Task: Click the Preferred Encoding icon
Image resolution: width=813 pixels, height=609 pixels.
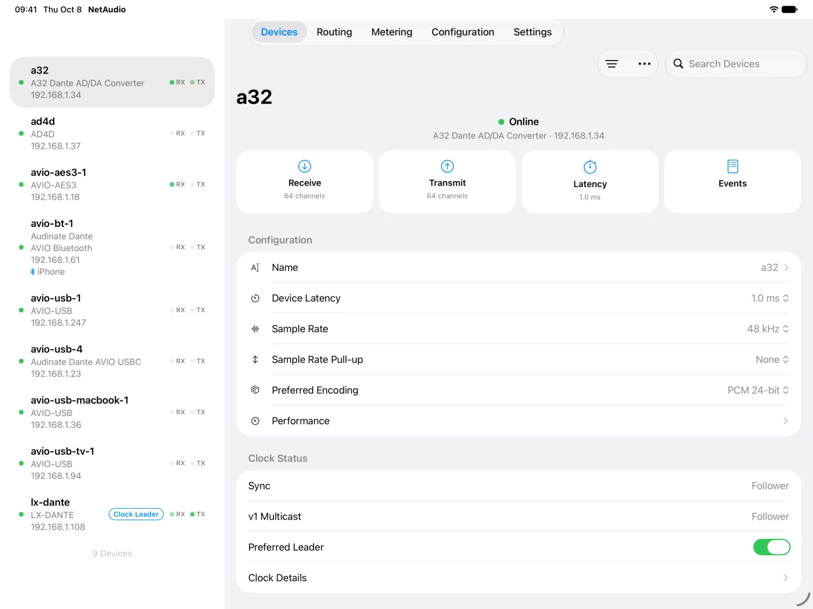Action: 255,390
